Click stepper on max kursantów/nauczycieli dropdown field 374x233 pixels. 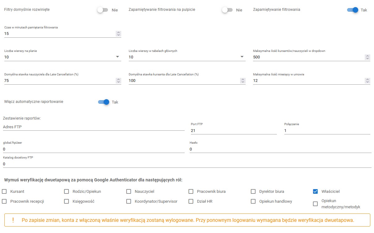[367, 57]
